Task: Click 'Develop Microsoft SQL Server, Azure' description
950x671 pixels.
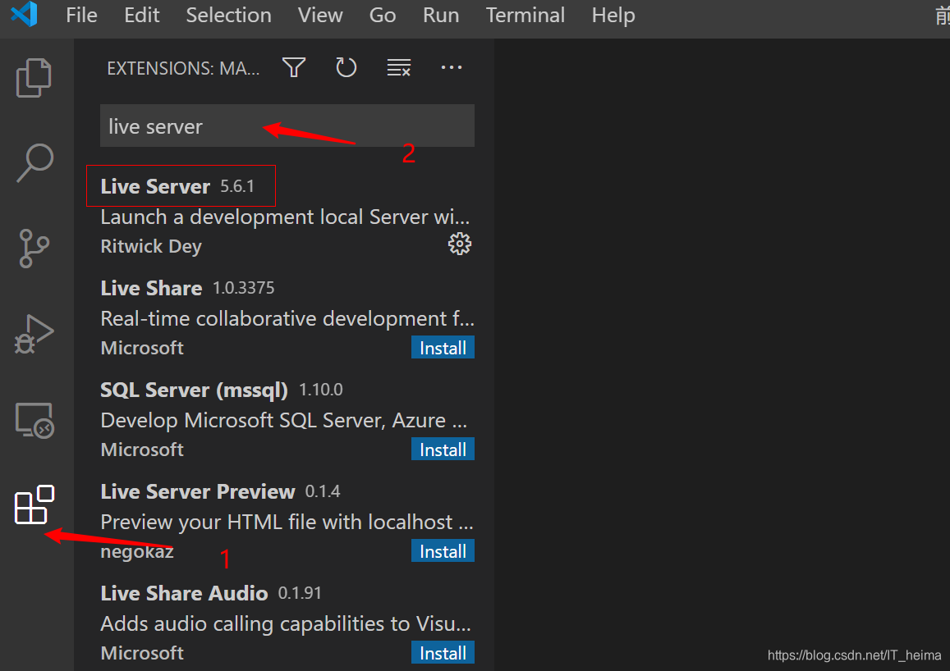Action: (x=283, y=420)
